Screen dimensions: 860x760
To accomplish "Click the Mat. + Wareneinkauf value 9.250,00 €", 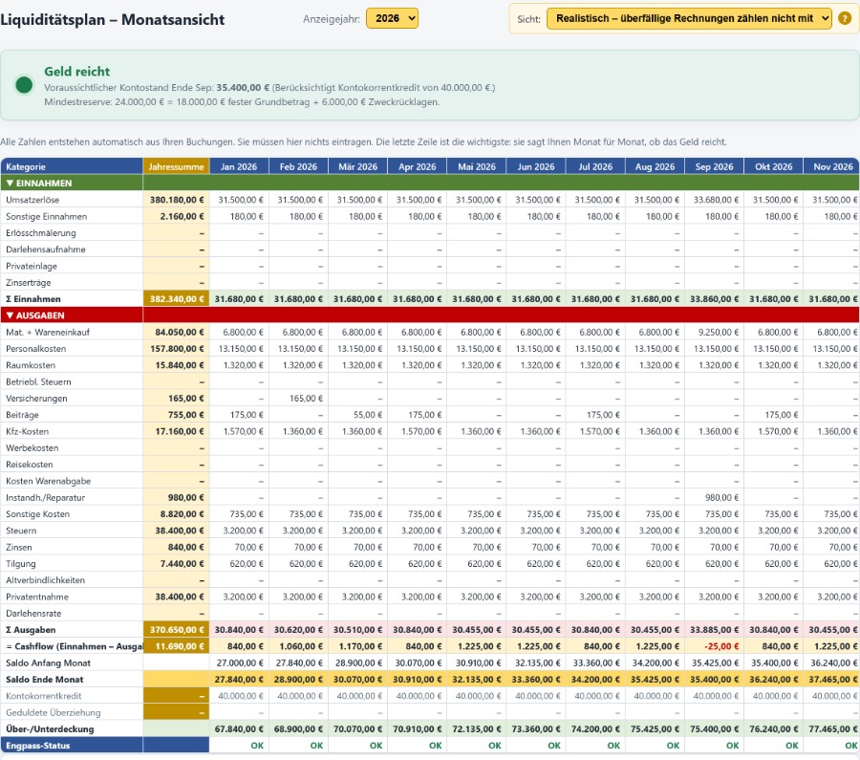I will pyautogui.click(x=719, y=333).
